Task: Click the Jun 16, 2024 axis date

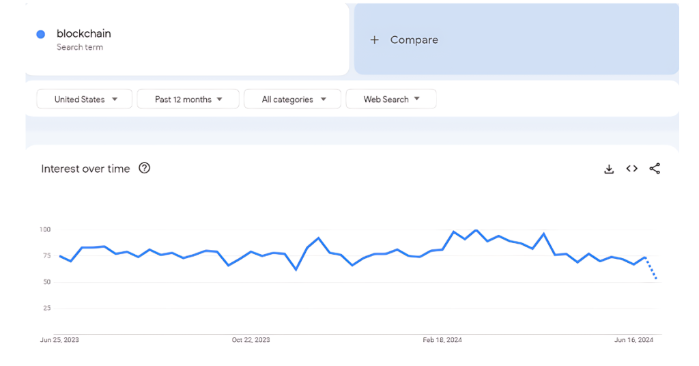Action: coord(634,340)
